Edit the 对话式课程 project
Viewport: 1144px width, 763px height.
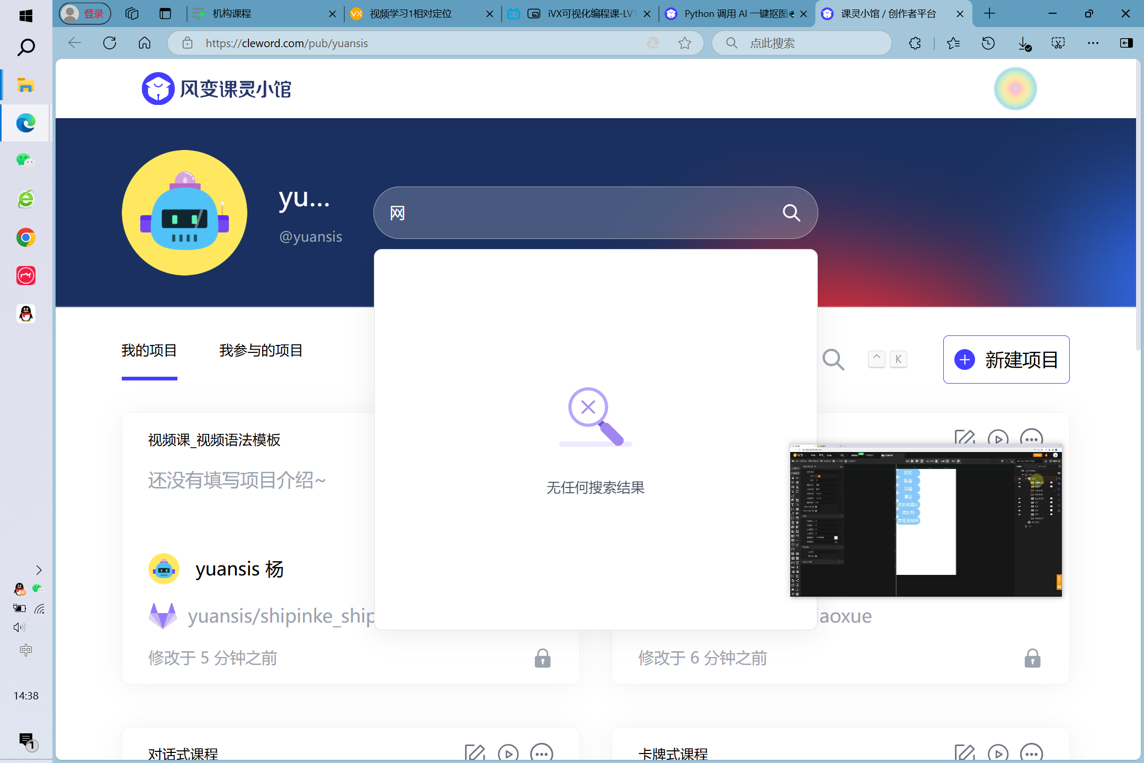point(475,753)
